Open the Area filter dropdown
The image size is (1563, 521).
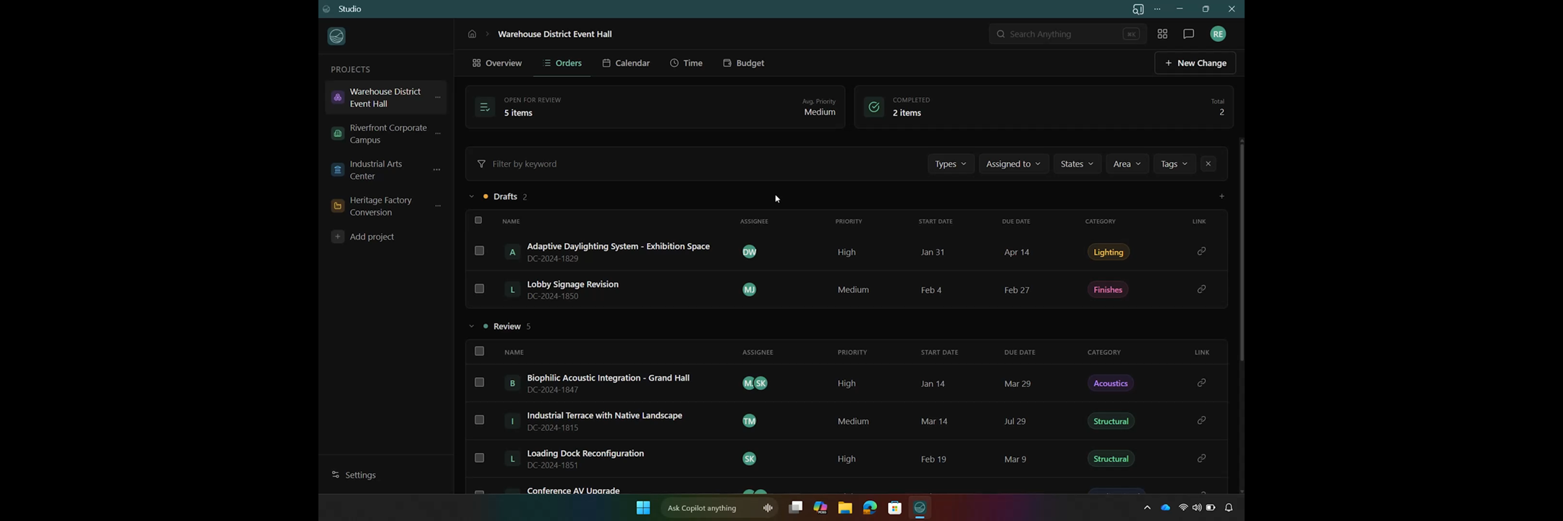click(x=1127, y=164)
